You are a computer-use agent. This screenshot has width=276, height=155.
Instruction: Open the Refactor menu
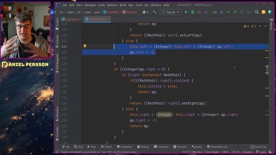(x=112, y=5)
